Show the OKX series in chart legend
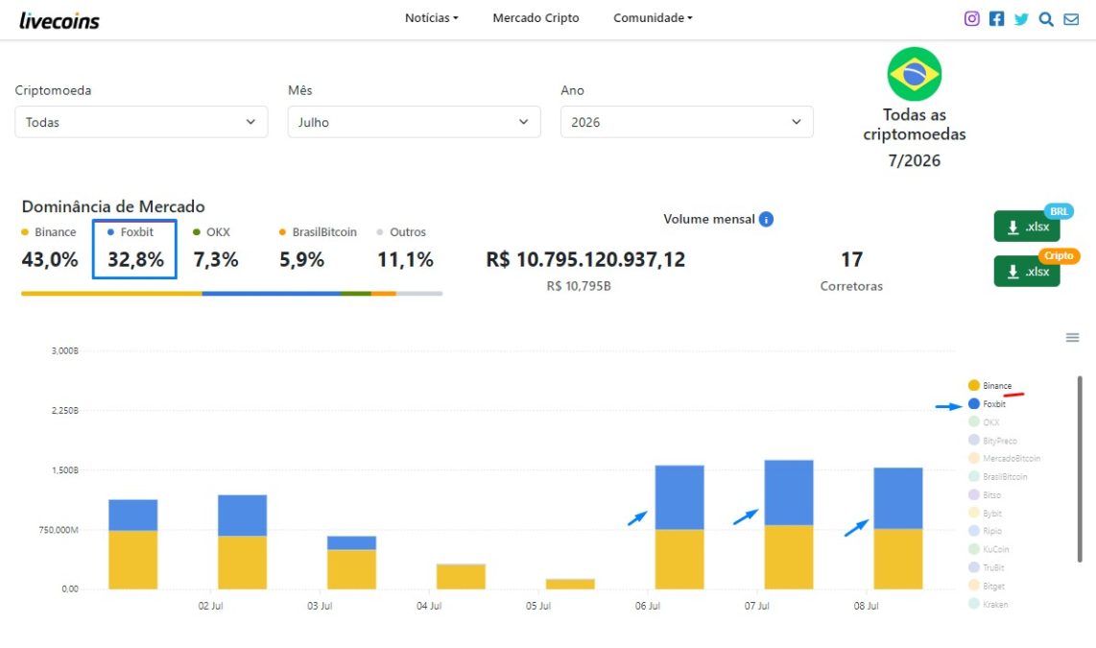 pyautogui.click(x=984, y=422)
